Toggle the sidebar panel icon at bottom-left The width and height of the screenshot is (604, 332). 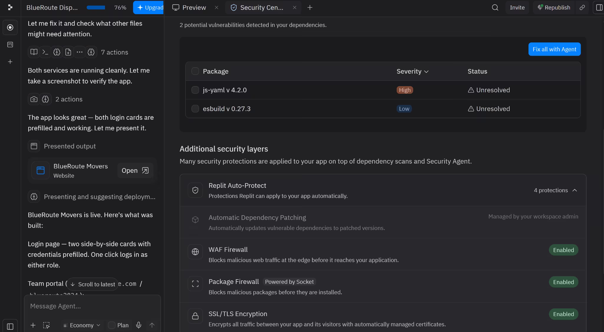point(10,326)
